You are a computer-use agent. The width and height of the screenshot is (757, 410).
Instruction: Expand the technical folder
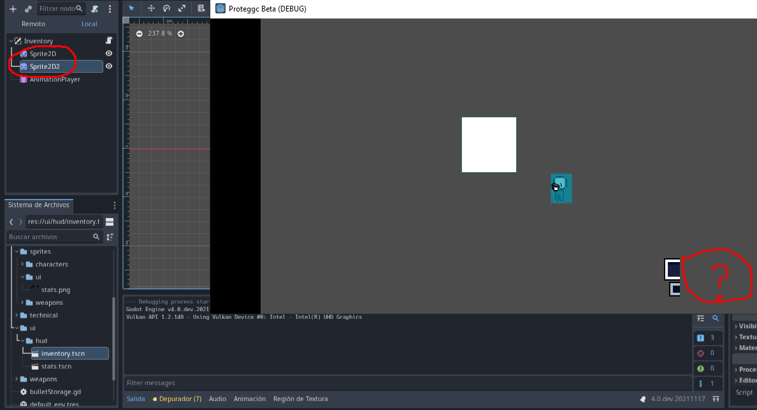[17, 316]
